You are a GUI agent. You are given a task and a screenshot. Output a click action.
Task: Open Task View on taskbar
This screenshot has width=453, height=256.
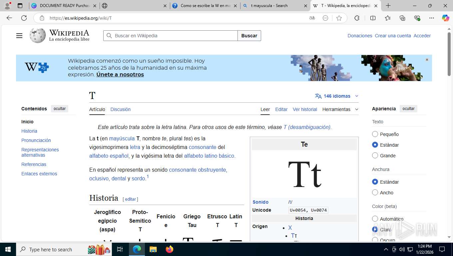point(120,249)
